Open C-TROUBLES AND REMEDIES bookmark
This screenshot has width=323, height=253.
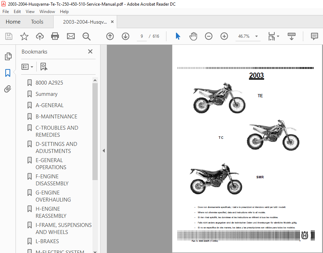pyautogui.click(x=57, y=131)
